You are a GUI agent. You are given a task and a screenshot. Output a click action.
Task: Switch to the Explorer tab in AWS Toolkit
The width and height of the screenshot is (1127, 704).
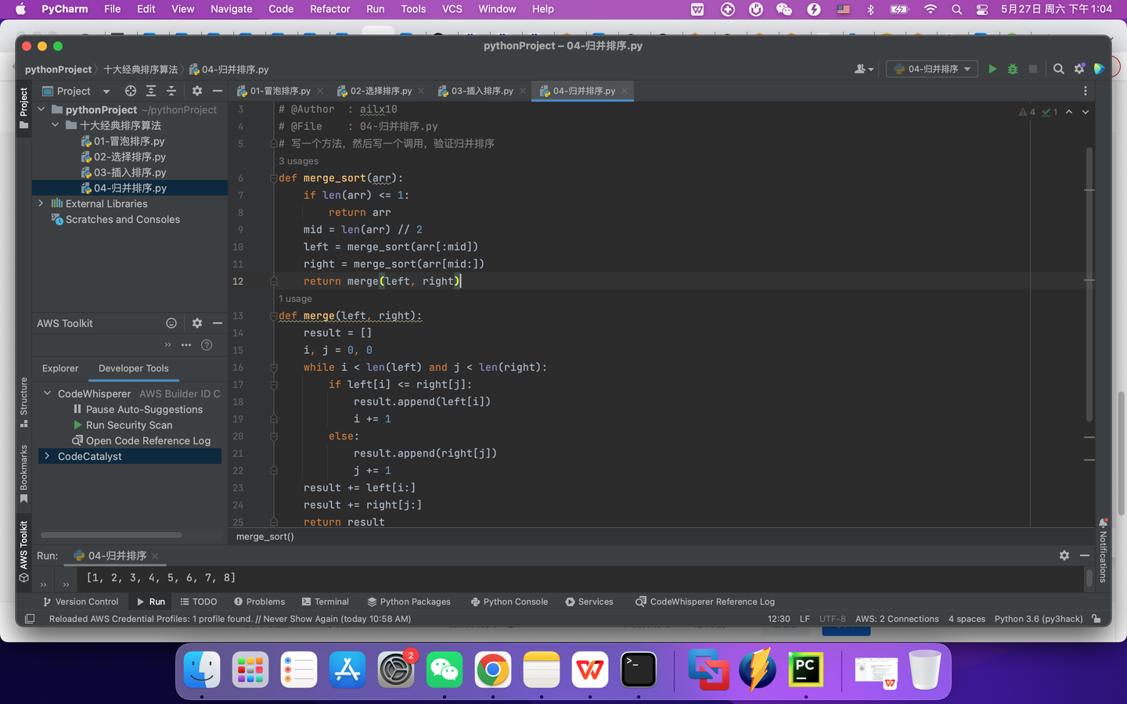point(60,368)
